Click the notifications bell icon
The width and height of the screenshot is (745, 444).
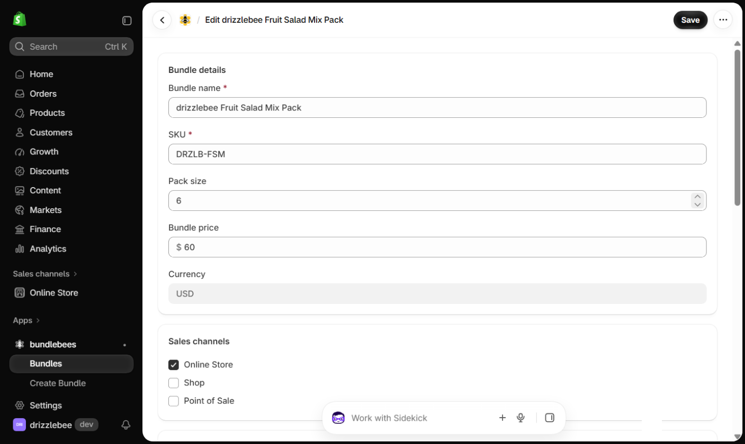pos(126,424)
